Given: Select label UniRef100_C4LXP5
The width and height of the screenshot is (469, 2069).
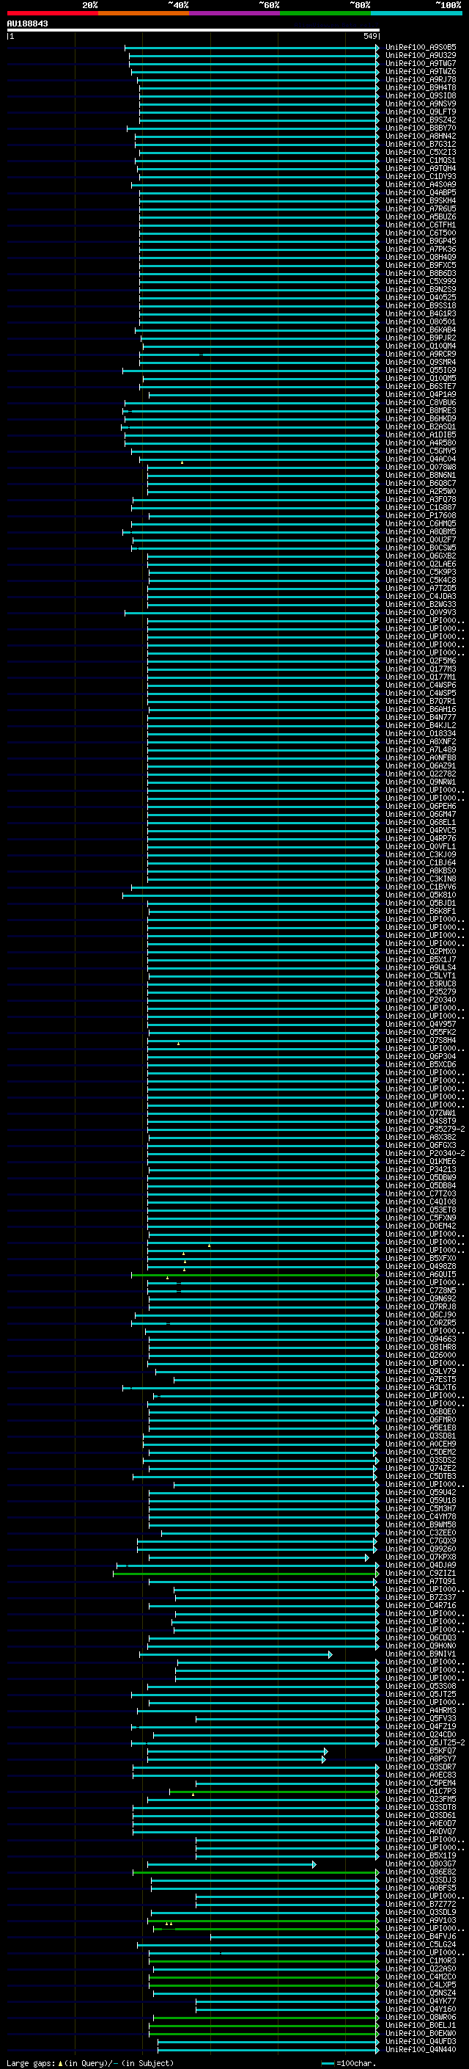Looking at the screenshot, I should point(421,1985).
